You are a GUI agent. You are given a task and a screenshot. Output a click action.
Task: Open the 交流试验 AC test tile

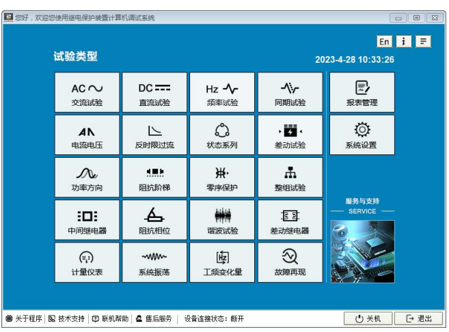[87, 93]
